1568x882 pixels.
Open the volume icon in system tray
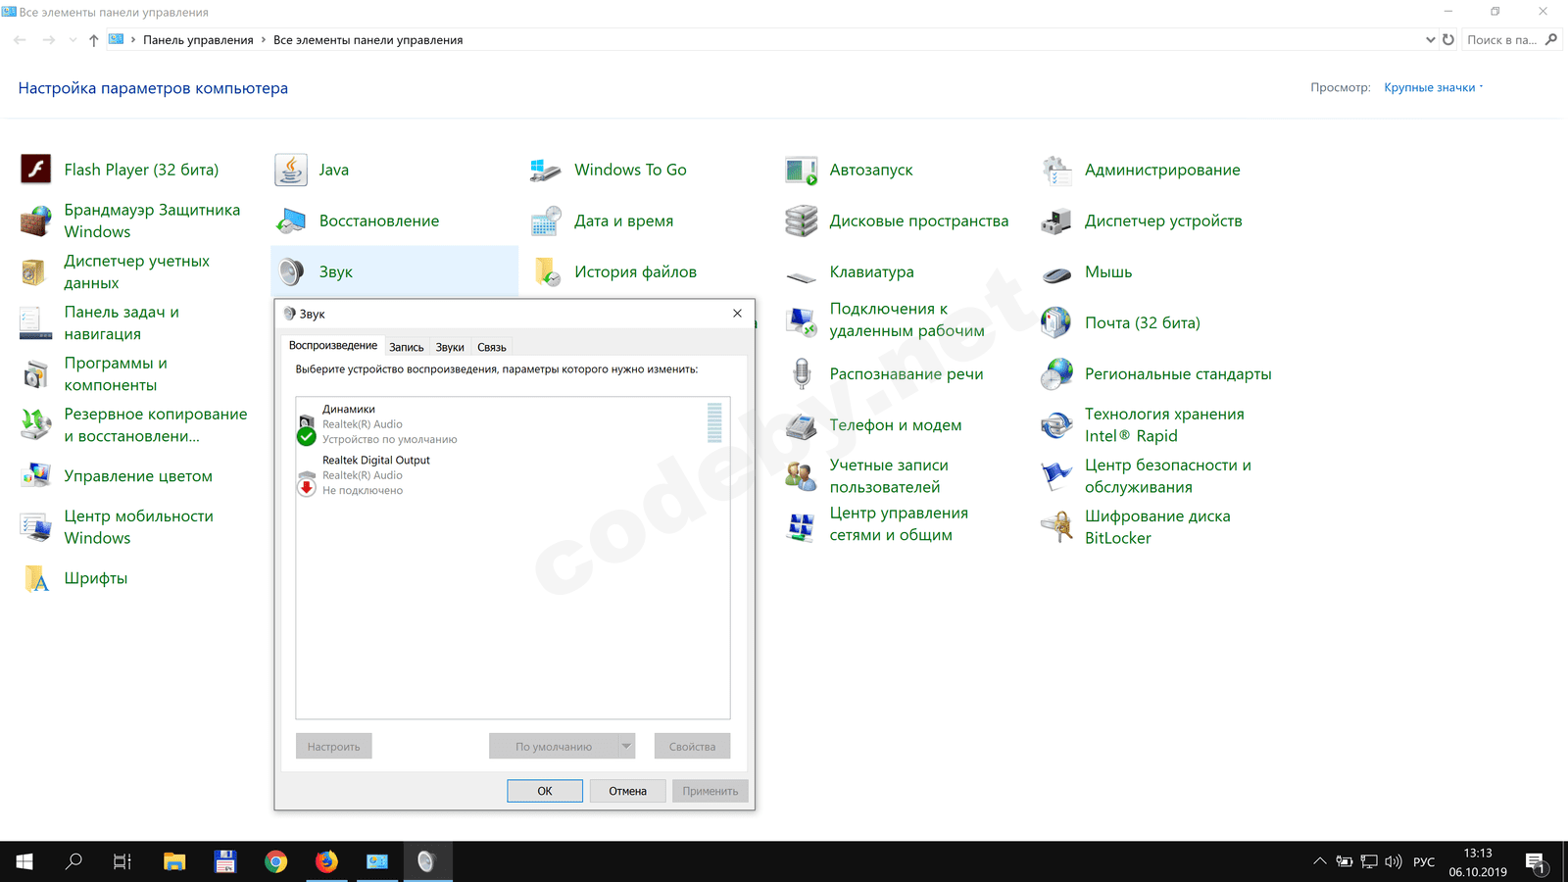click(1394, 861)
